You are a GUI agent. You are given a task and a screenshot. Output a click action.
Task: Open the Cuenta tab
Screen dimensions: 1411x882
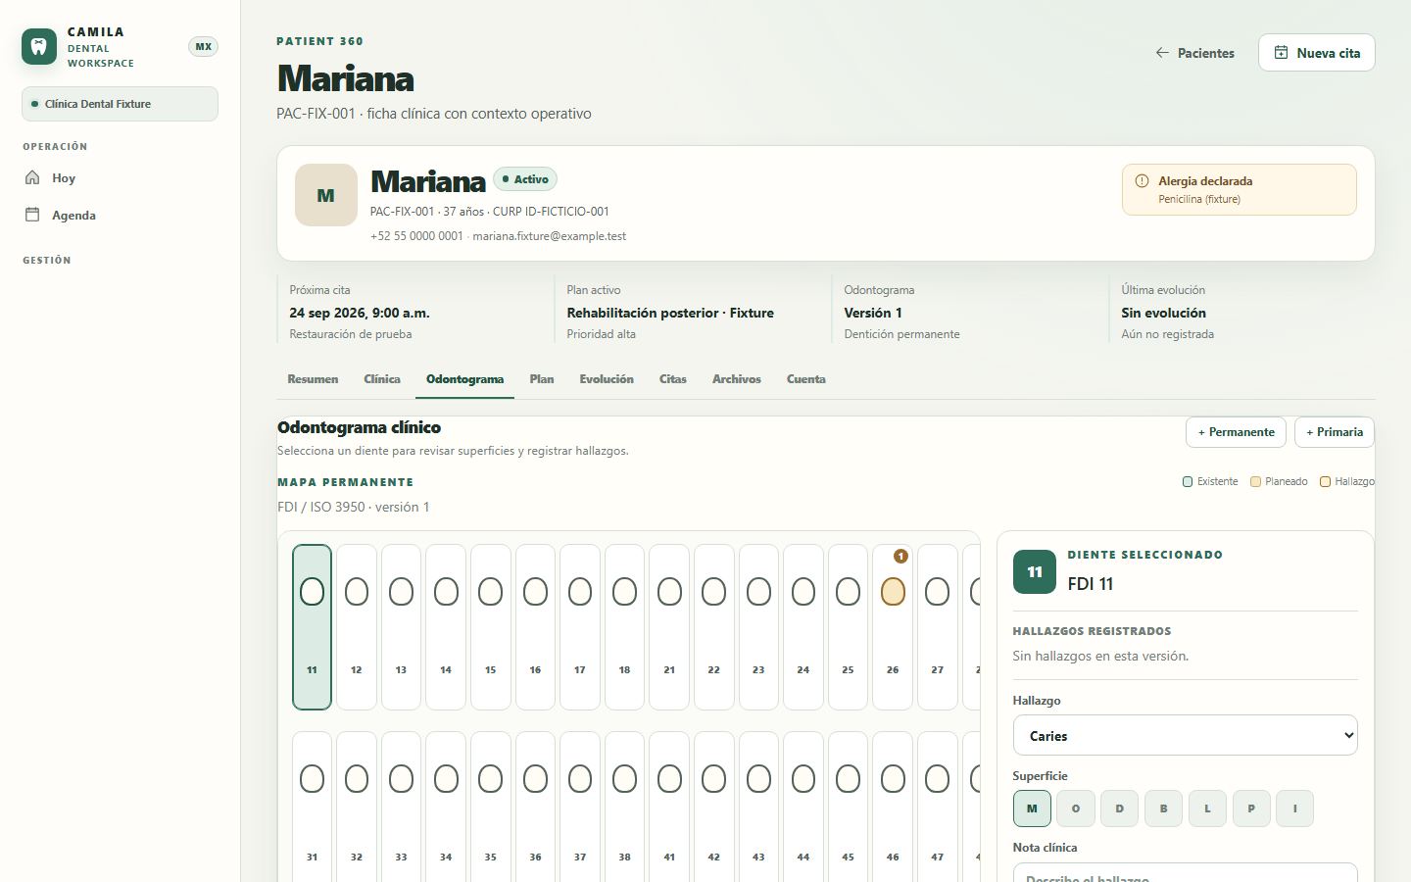pyautogui.click(x=805, y=379)
